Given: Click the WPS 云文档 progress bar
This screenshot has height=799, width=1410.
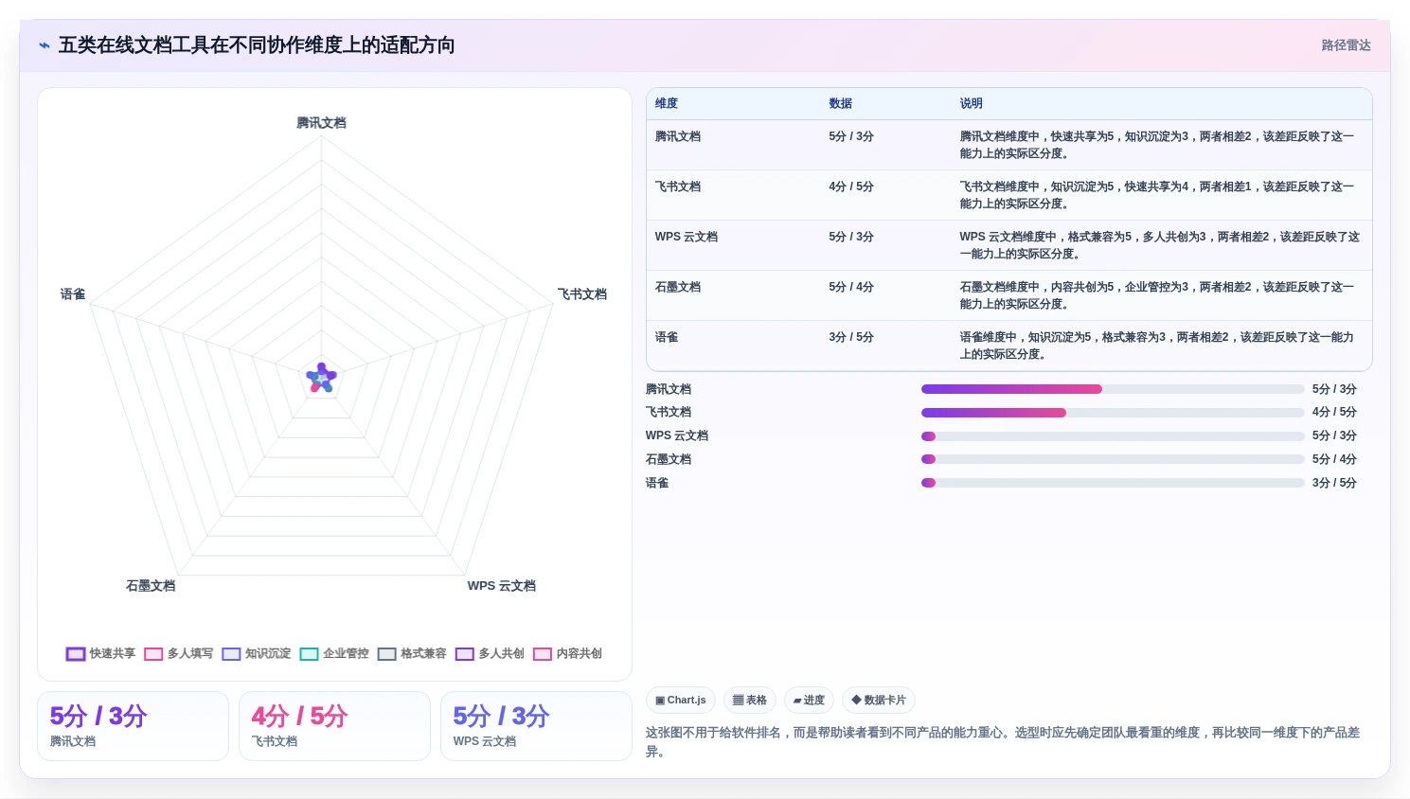Looking at the screenshot, I should tap(1113, 436).
